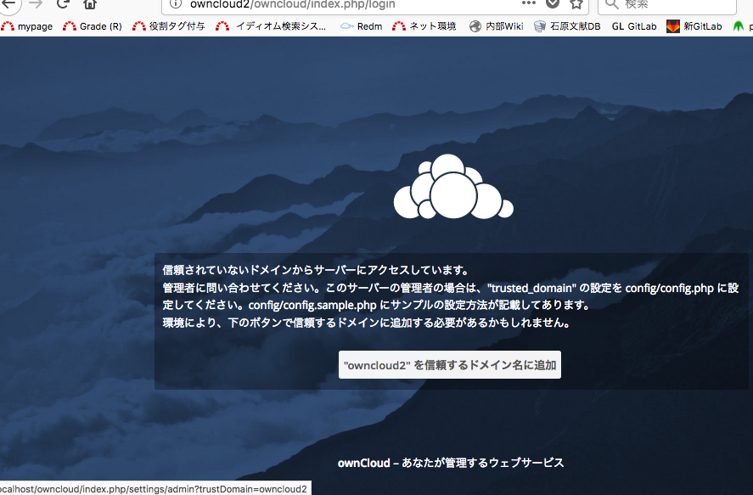This screenshot has width=753, height=495.
Task: Open the page actions three-dot menu
Action: (528, 3)
